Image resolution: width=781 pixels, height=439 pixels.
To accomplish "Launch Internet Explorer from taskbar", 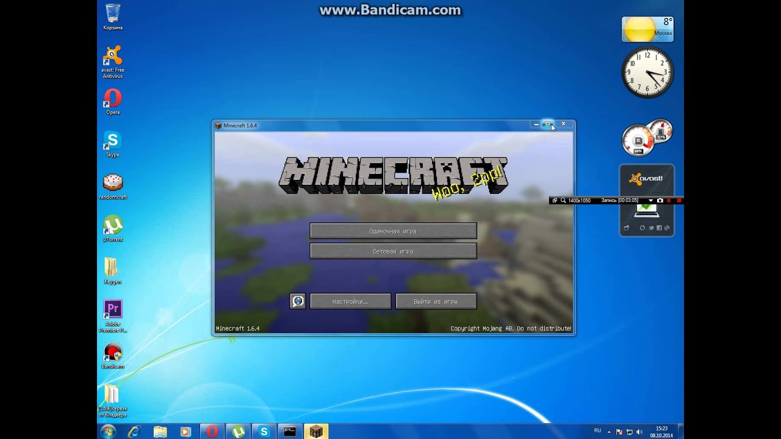I will 134,432.
